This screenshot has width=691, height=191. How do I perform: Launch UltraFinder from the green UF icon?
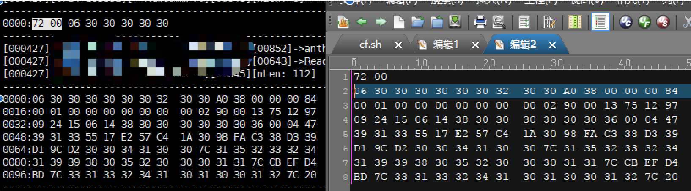(644, 21)
